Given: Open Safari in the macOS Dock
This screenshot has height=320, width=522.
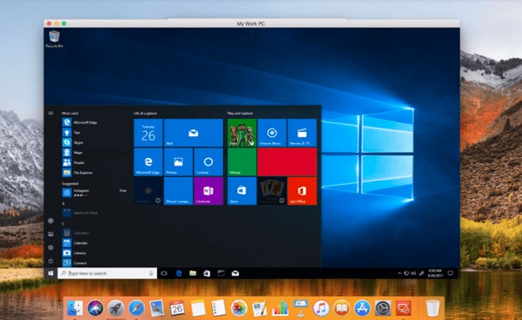Looking at the screenshot, I should pyautogui.click(x=136, y=308).
